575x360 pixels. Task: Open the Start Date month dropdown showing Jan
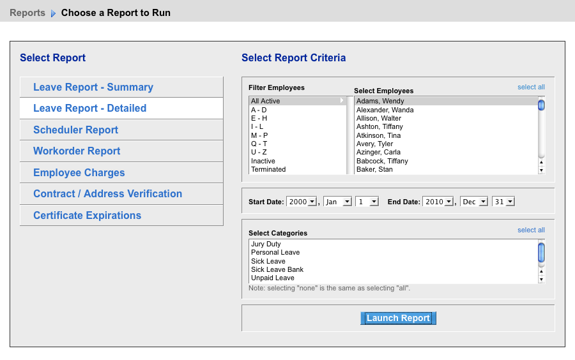(338, 202)
